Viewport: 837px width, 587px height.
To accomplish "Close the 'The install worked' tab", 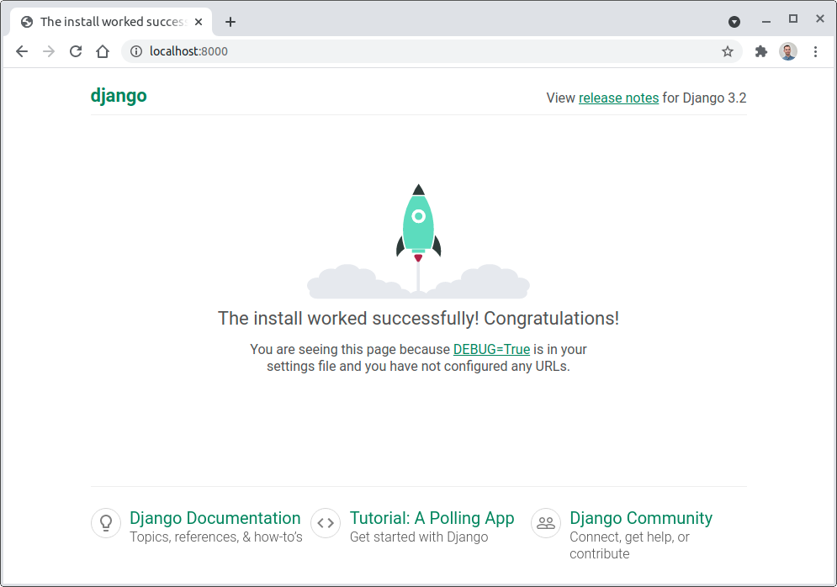I will [198, 22].
